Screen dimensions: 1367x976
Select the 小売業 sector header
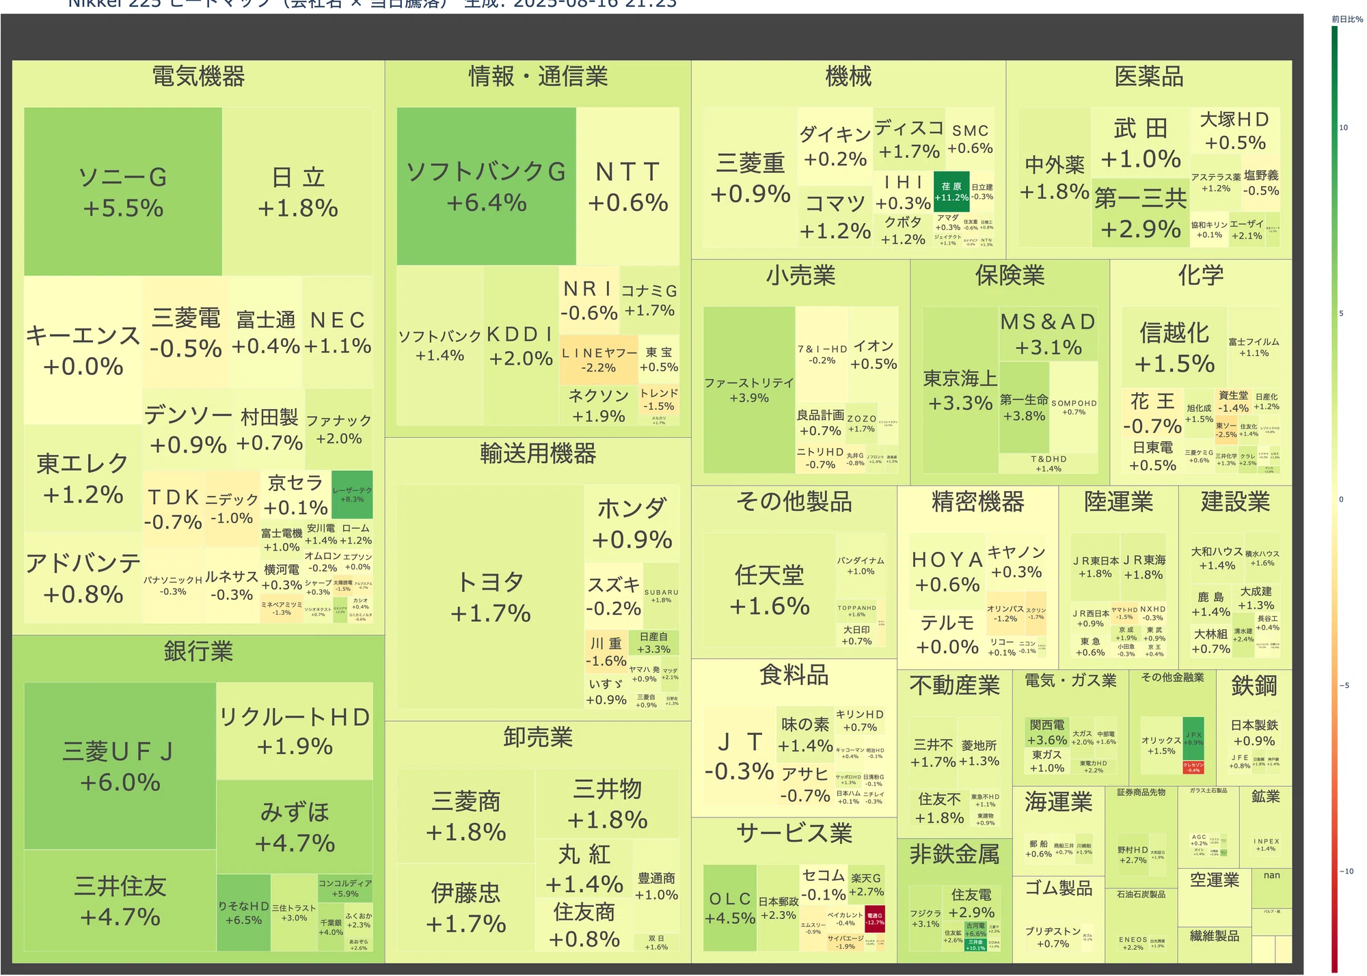(x=800, y=276)
